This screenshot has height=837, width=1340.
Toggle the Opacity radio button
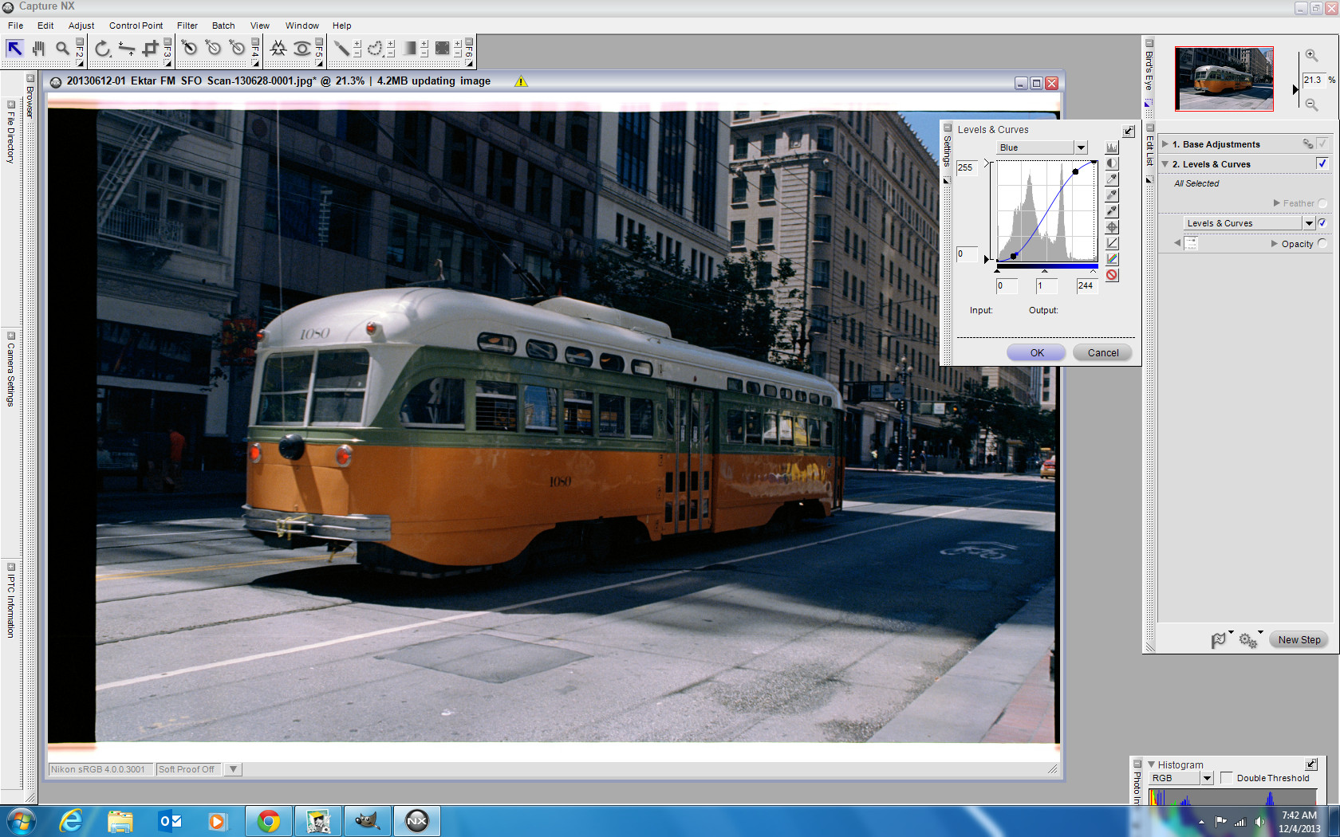coord(1322,244)
